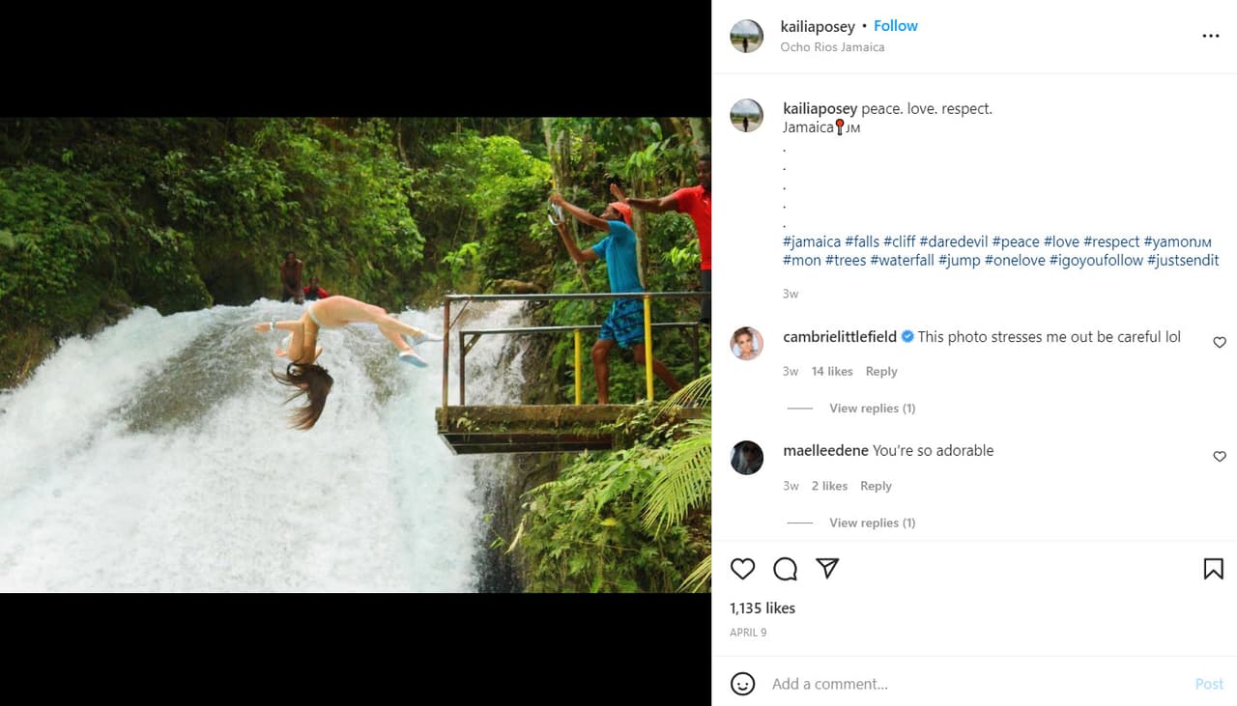The width and height of the screenshot is (1237, 706).
Task: Click kailiaposey's profile picture in the header
Action: click(x=746, y=36)
